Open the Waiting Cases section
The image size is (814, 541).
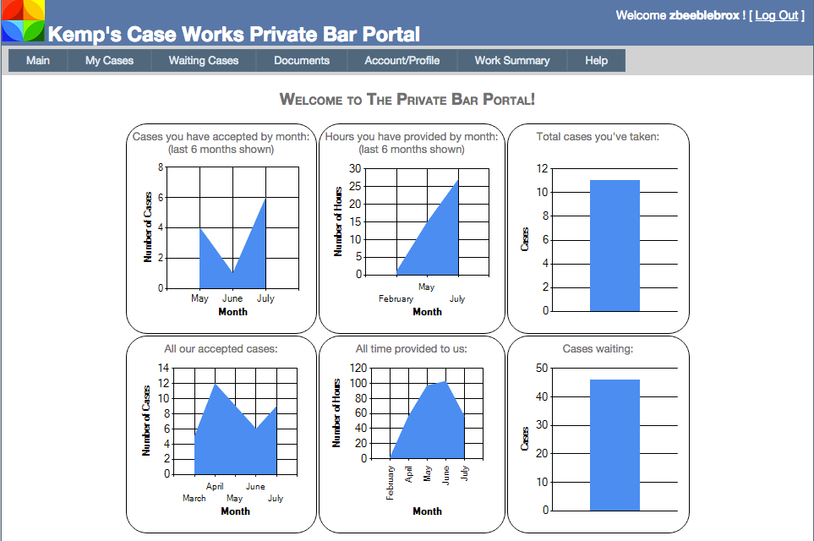click(203, 61)
